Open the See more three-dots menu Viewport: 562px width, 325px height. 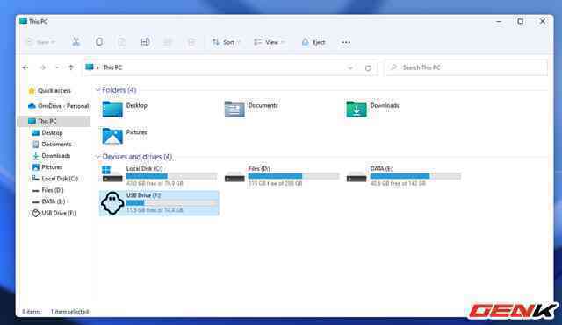click(x=346, y=42)
